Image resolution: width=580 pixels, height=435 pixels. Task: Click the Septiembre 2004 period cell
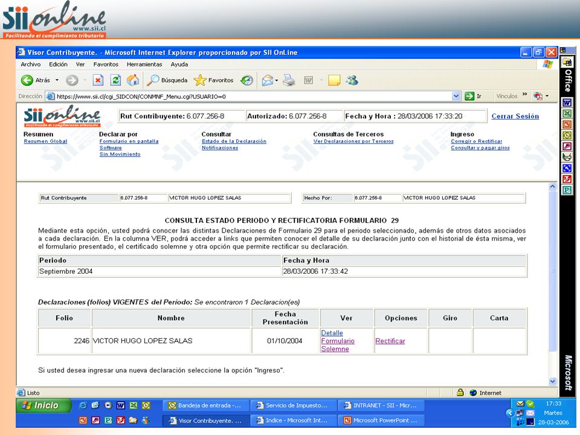(159, 271)
